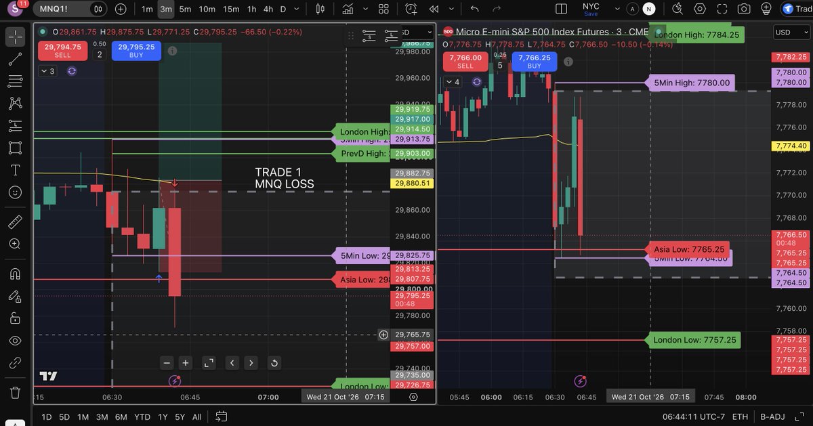813x426 pixels.
Task: Create an alert with clock icon
Action: (411, 9)
